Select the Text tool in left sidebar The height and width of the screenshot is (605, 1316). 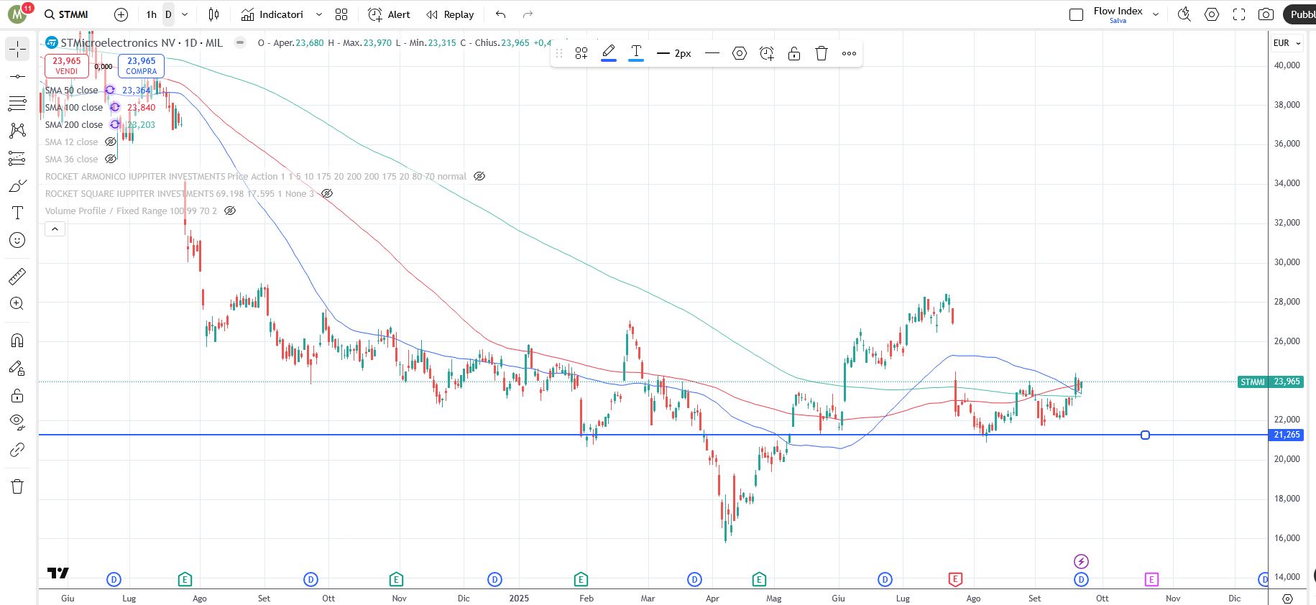coord(17,213)
